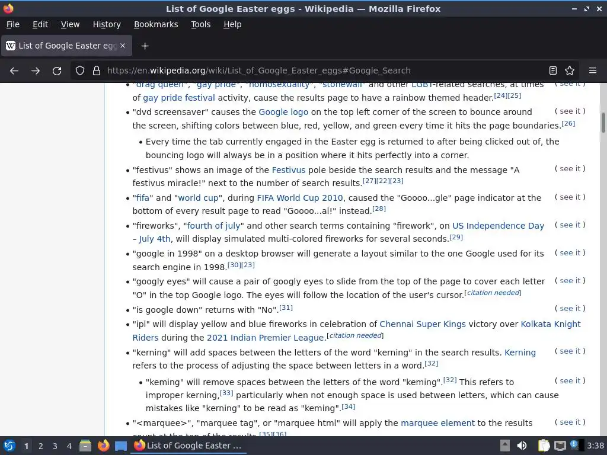This screenshot has height=455, width=607.
Task: Click the notification info tray icon
Action: [x=574, y=445]
